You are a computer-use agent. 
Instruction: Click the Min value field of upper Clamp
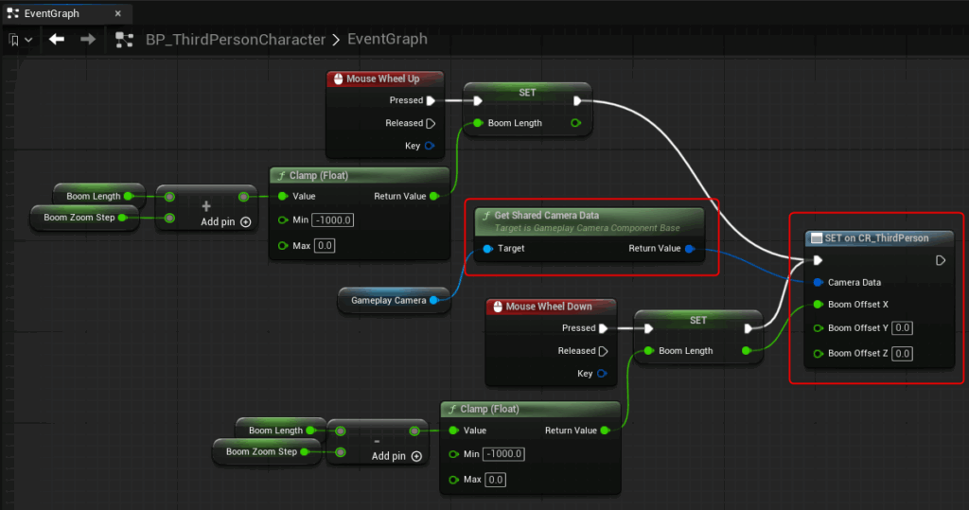pyautogui.click(x=334, y=220)
